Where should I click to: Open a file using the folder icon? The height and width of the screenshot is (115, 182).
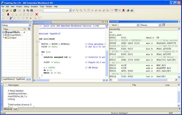pos(7,10)
